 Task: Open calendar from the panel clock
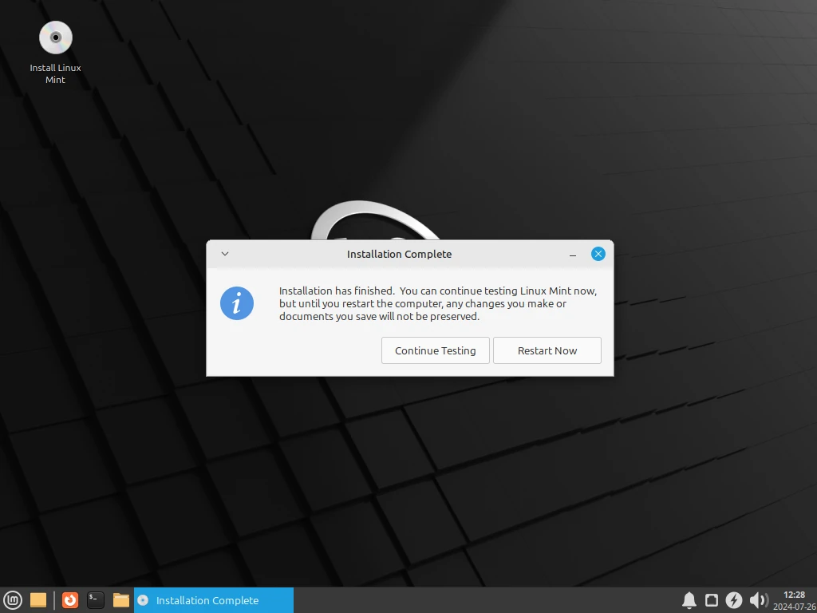794,600
